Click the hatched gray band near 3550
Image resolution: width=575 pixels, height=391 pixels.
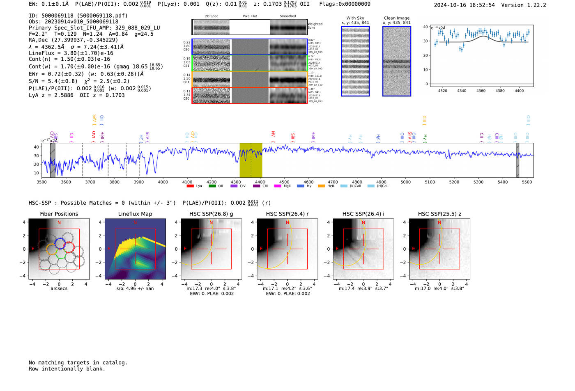53,160
